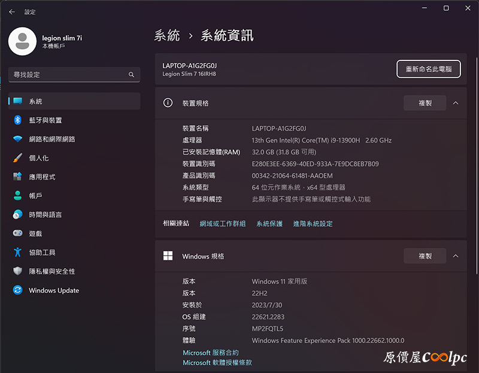Screen dimensions: 479x373
Task: Copy device specs with 複製 button
Action: coord(425,103)
